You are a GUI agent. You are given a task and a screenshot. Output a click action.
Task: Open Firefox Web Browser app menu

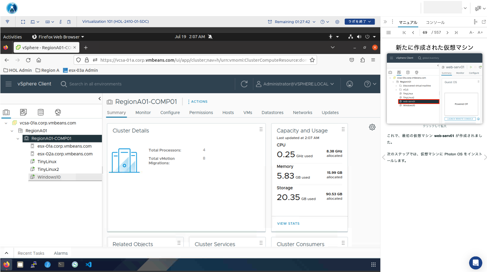click(x=58, y=37)
